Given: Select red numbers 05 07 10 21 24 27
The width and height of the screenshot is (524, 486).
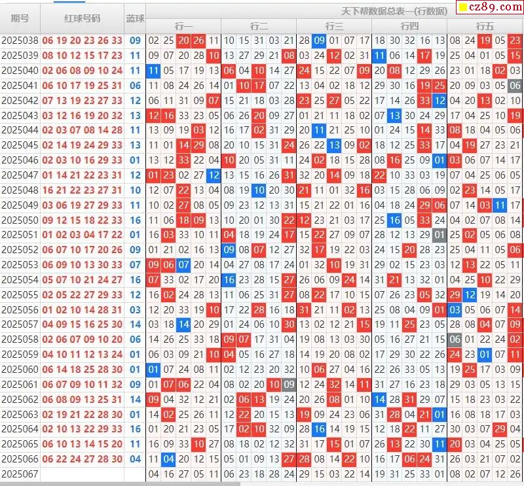Looking at the screenshot, I should click(83, 280).
